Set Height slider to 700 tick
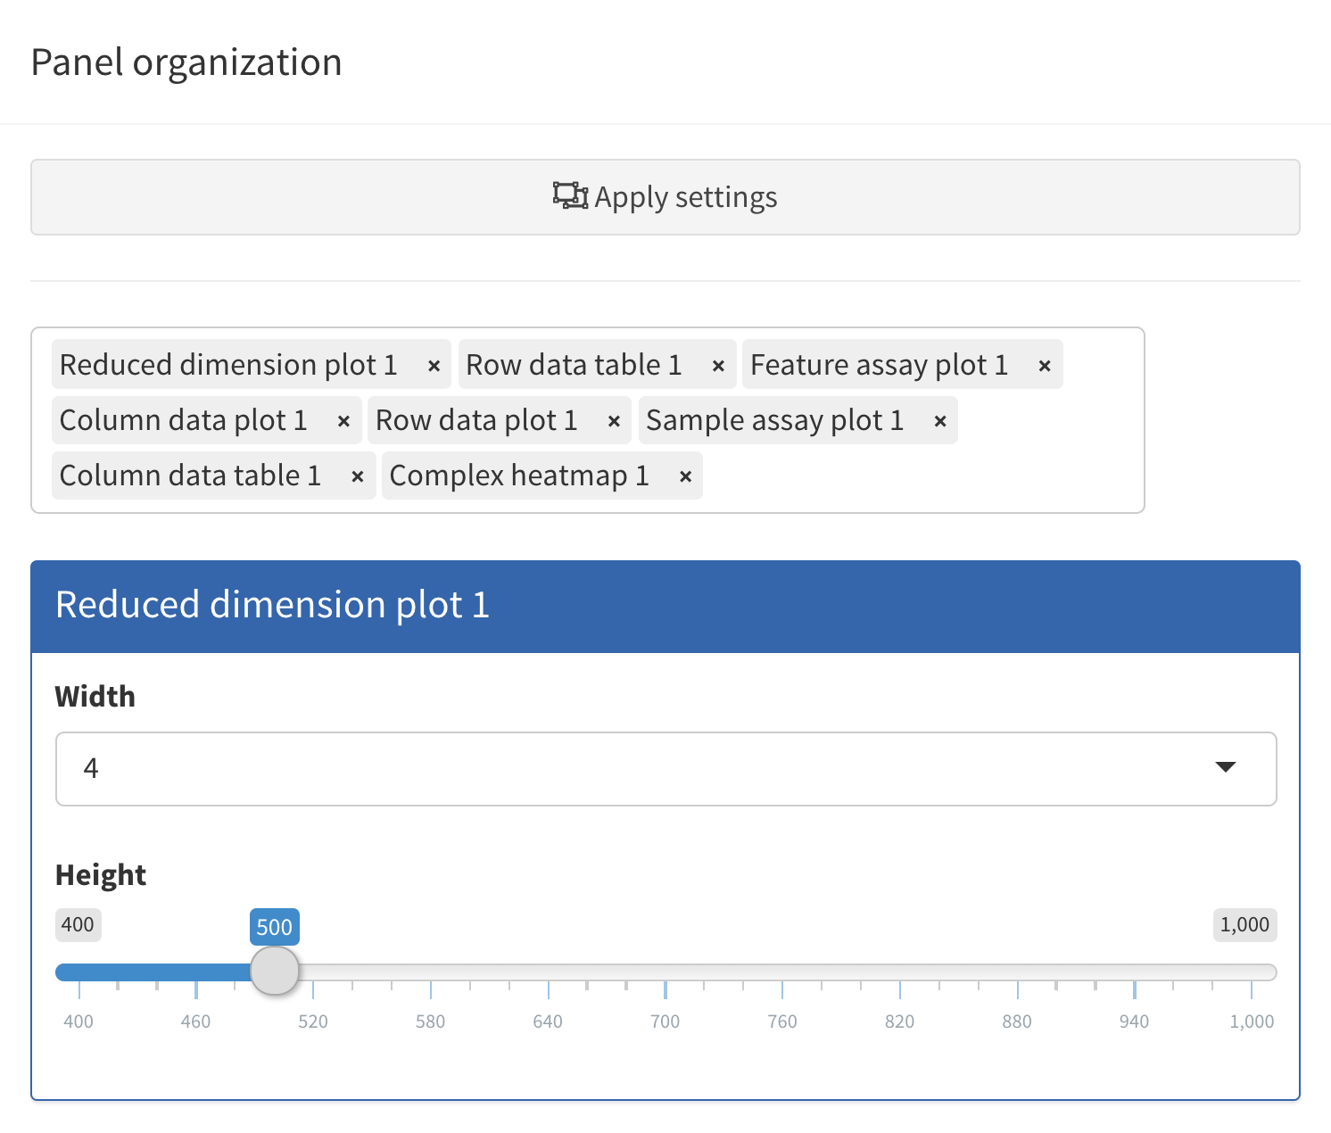Screen dimensions: 1331x1133 pos(665,972)
